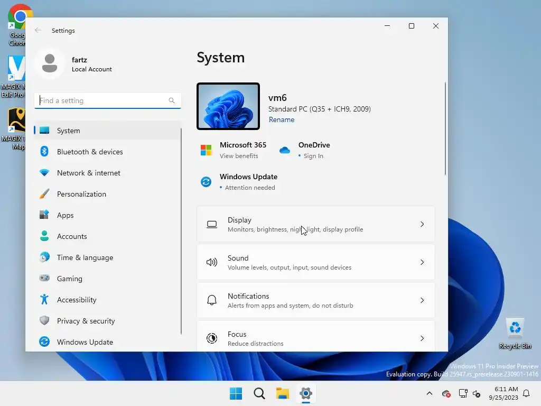Screen dimensions: 541x406
Task: Click the Personalization paintbrush icon
Action: pyautogui.click(x=44, y=193)
